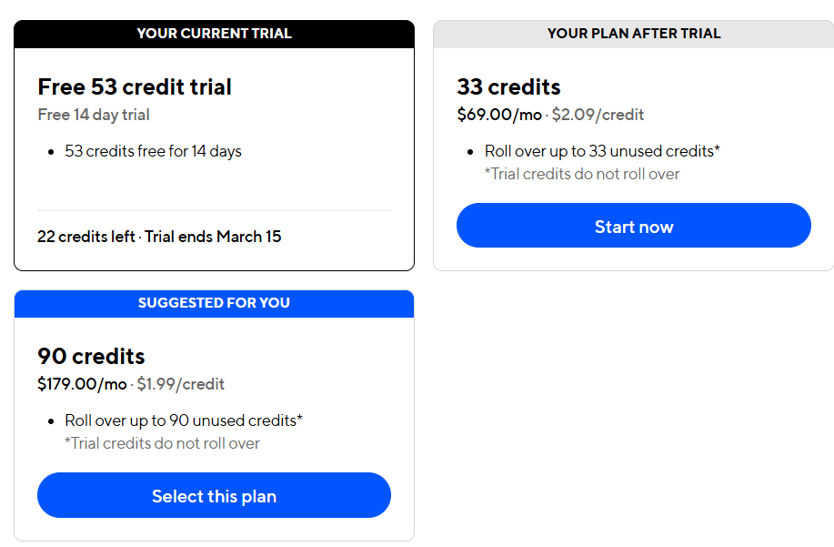The image size is (834, 547).
Task: Click the Start now button
Action: (633, 226)
